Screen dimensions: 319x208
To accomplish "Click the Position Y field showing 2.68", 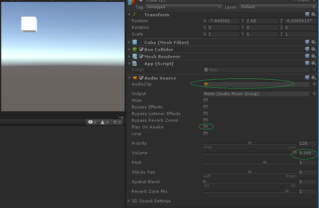I will point(262,21).
